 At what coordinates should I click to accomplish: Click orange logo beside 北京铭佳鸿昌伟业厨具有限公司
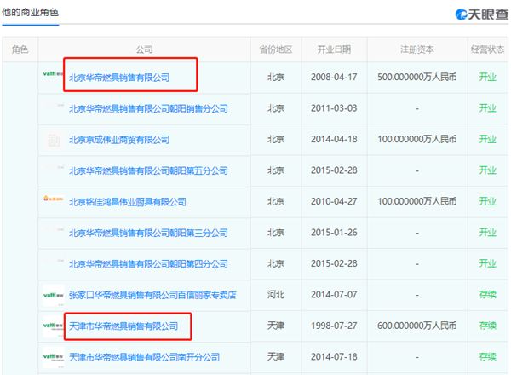(53, 199)
